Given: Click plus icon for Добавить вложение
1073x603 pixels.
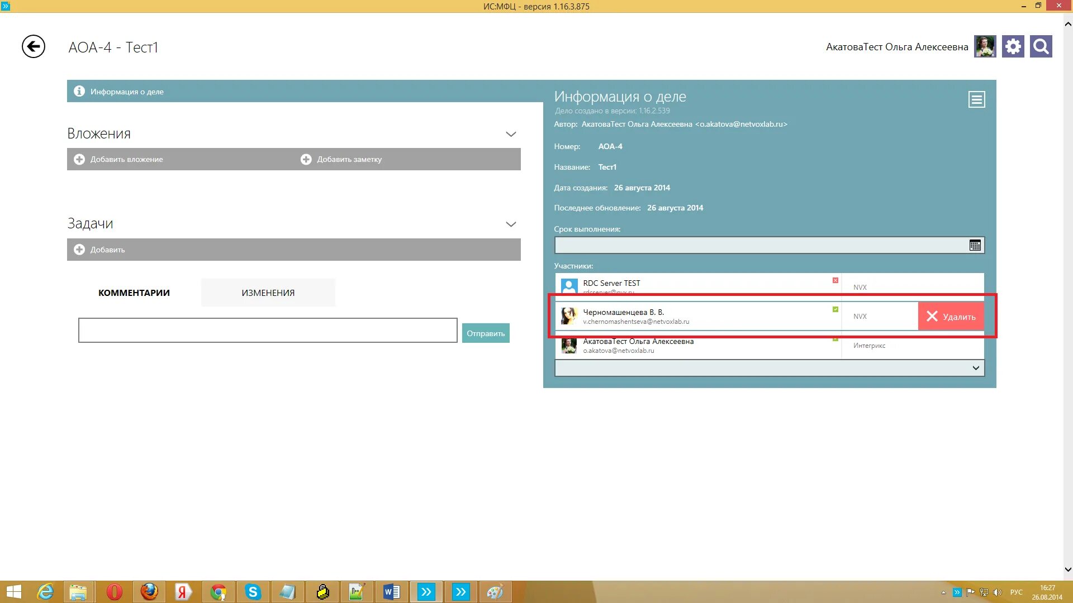Looking at the screenshot, I should pyautogui.click(x=79, y=159).
